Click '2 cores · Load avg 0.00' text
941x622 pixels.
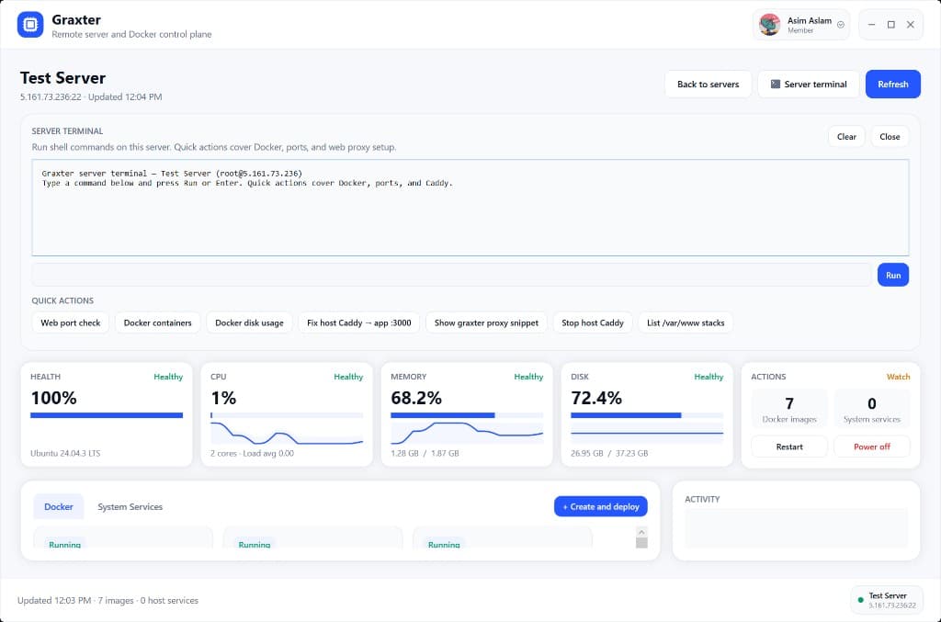click(x=252, y=454)
